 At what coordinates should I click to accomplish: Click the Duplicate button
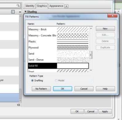(x=105, y=47)
